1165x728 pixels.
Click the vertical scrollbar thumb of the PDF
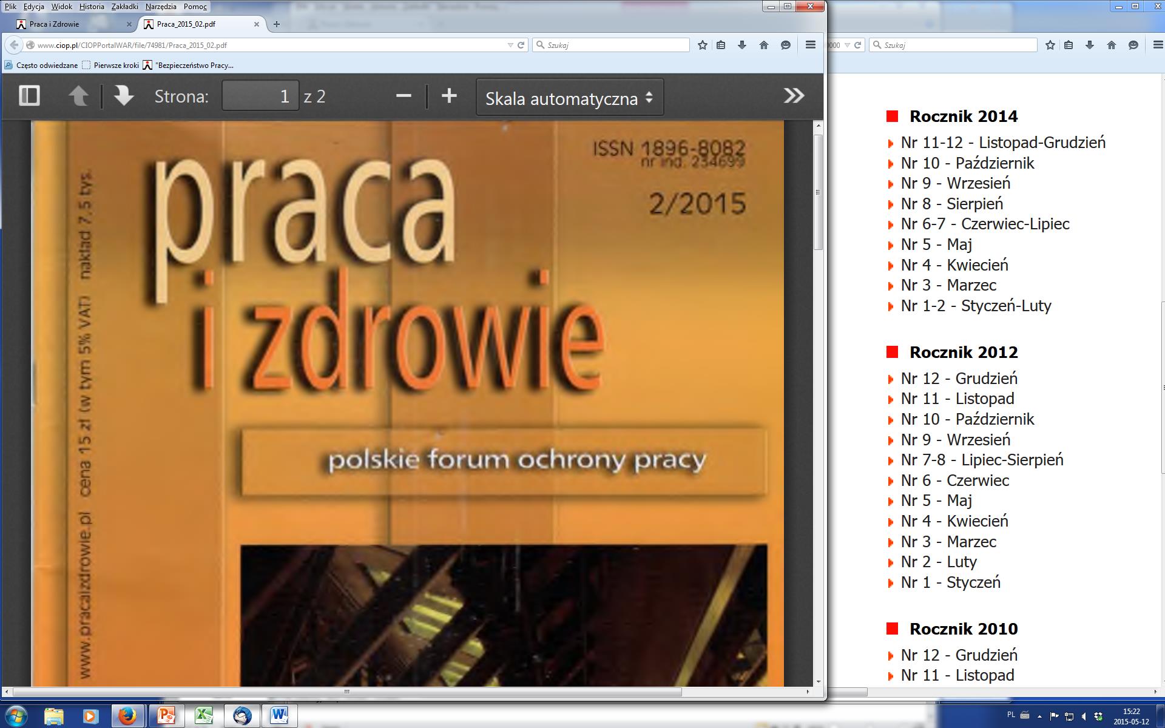818,192
